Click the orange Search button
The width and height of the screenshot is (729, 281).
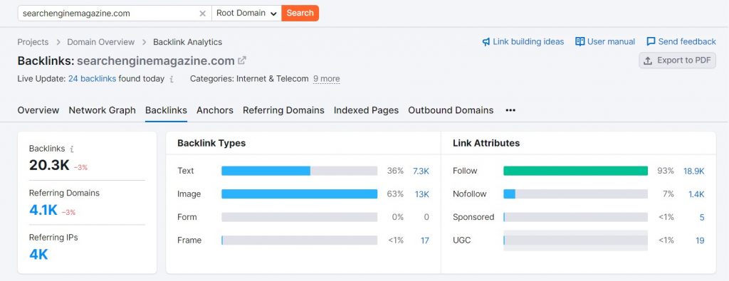pyautogui.click(x=300, y=13)
